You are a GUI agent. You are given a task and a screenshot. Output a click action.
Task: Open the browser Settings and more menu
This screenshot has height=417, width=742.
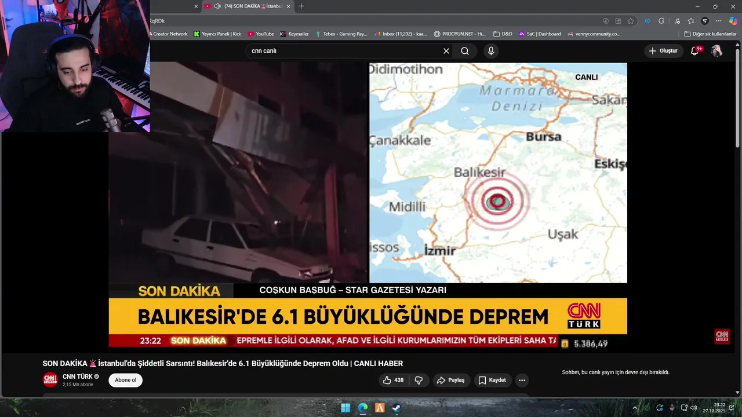719,21
